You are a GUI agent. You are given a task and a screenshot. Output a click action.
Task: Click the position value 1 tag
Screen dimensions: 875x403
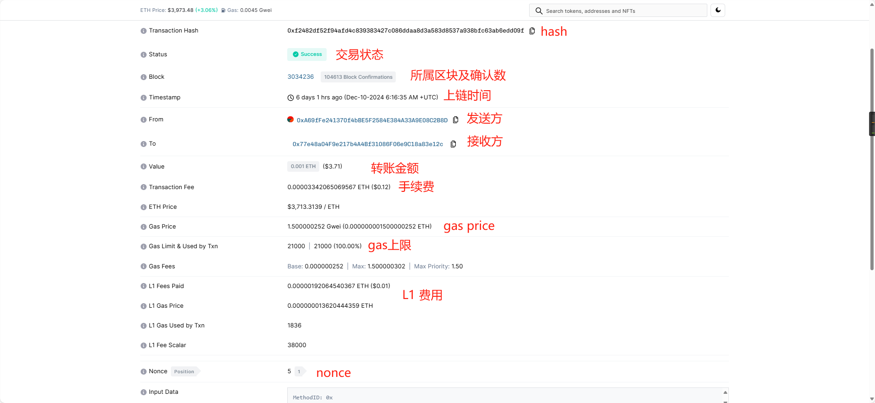click(x=299, y=371)
